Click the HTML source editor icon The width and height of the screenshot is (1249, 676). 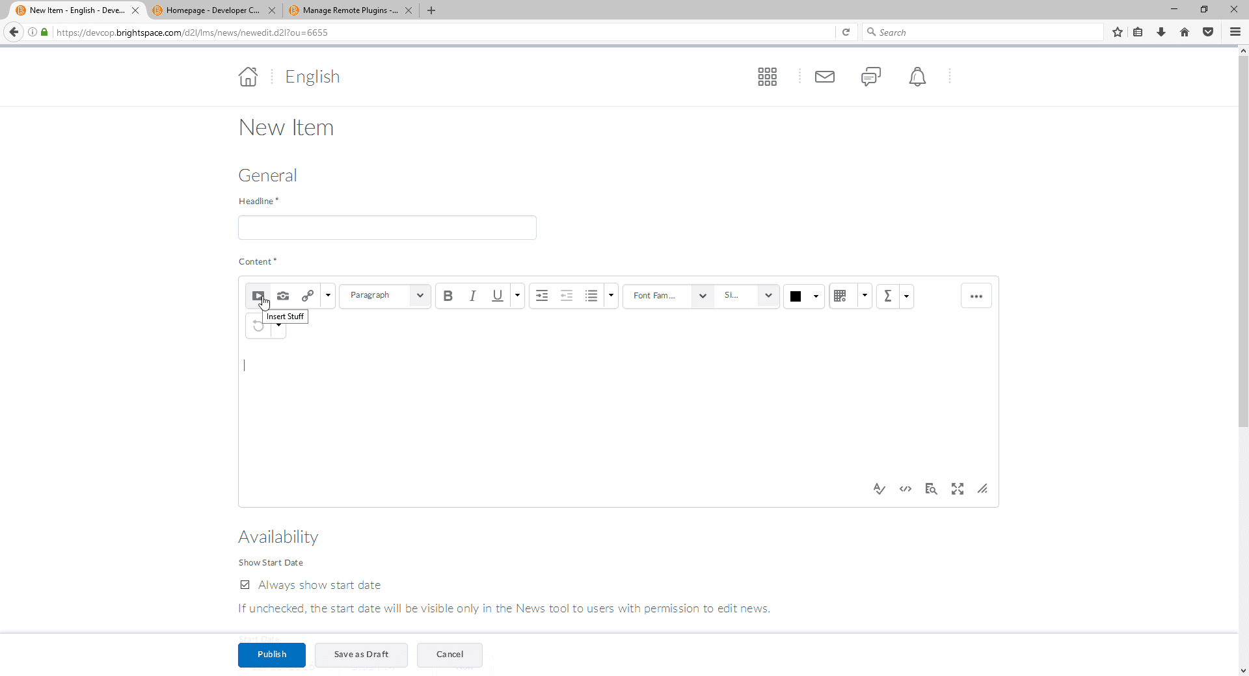tap(906, 489)
